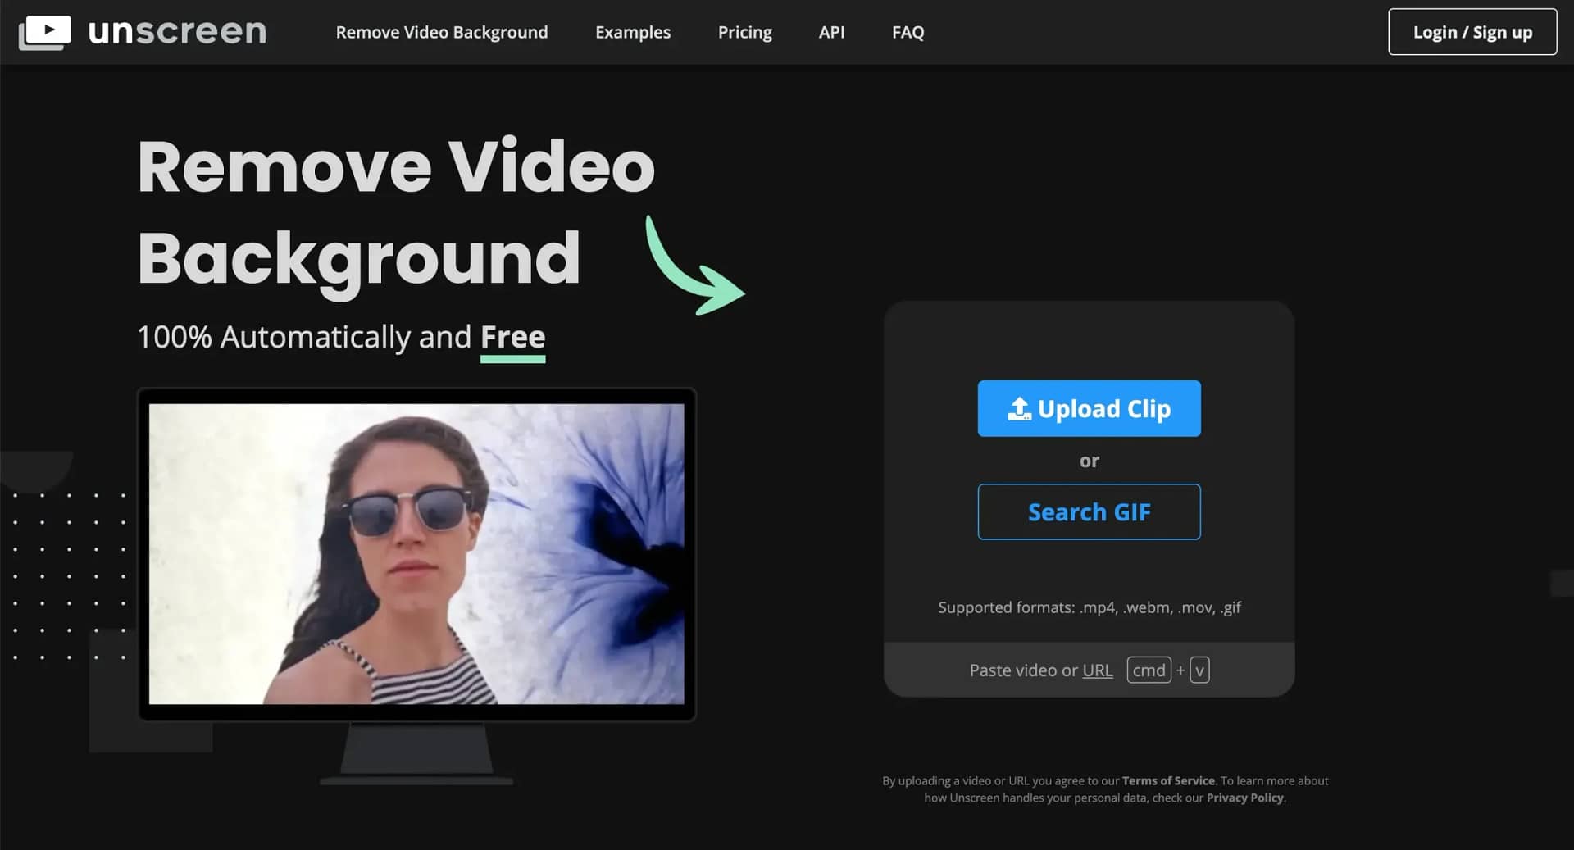This screenshot has height=850, width=1574.
Task: Go to the Pricing page
Action: (x=745, y=32)
